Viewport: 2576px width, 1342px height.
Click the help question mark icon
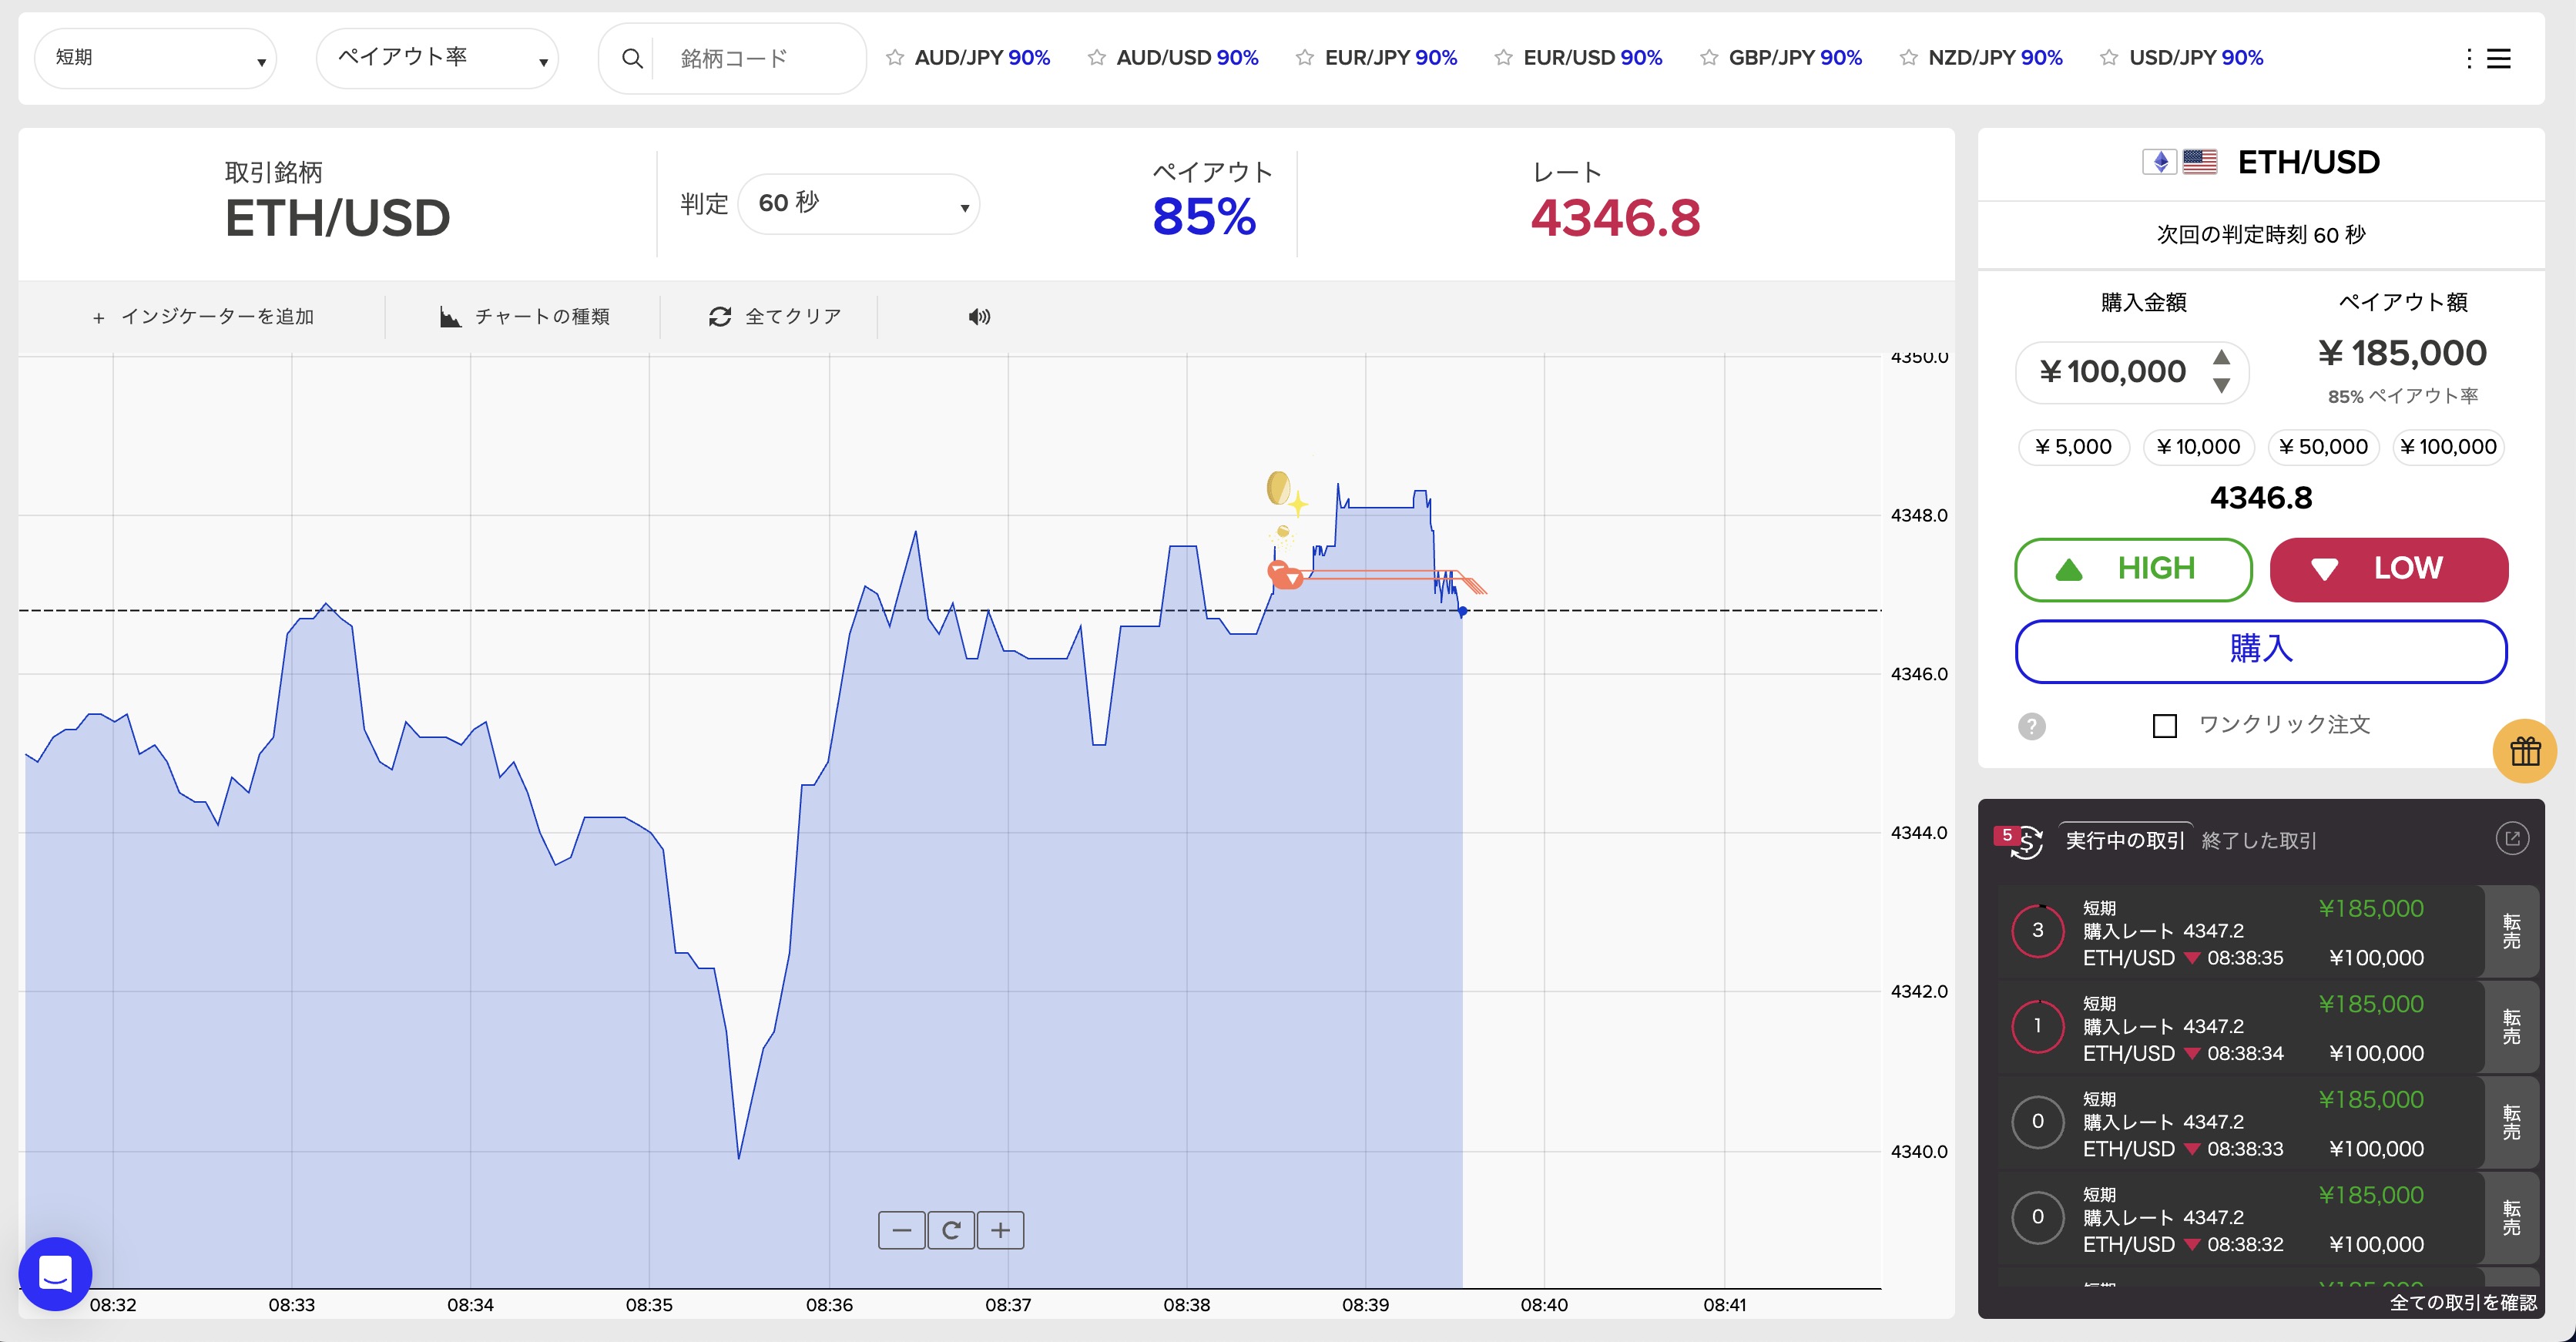coord(2031,726)
